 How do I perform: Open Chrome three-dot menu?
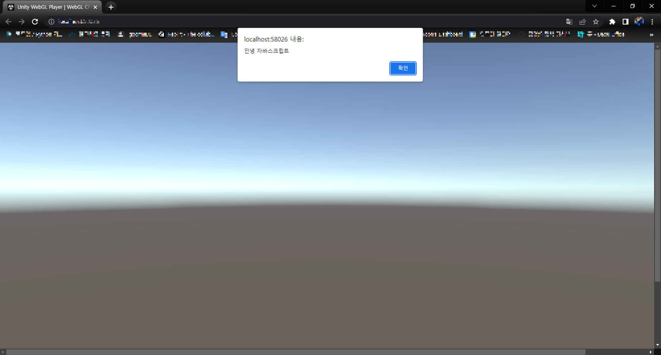652,21
